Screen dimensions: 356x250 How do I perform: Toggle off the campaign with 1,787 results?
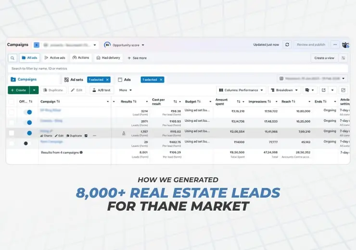[28, 133]
